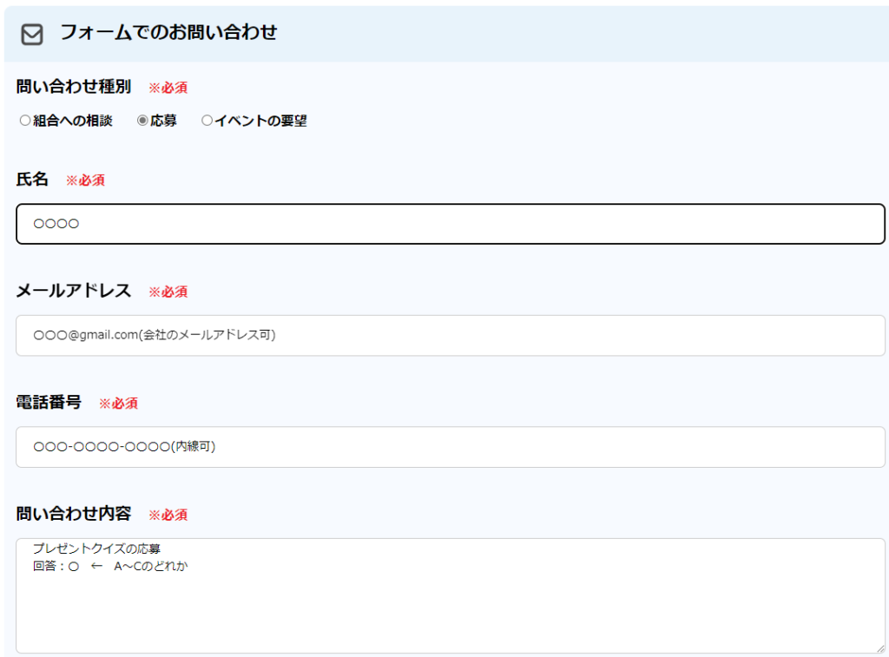Click the ※必須 marker beside 電話番号
This screenshot has height=657, width=889.
[118, 404]
